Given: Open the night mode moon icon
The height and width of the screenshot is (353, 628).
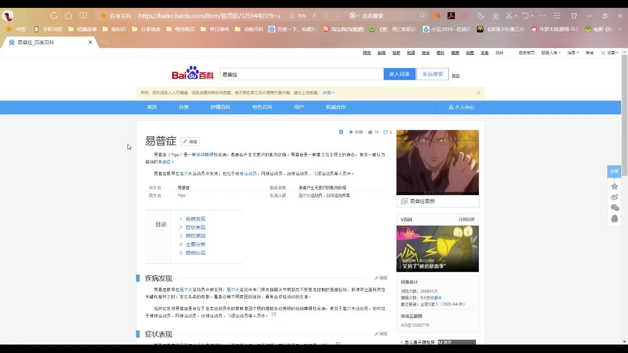Looking at the screenshot, I should [481, 16].
